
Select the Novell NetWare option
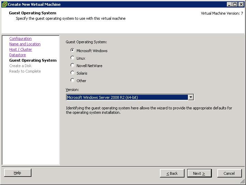tap(72, 65)
